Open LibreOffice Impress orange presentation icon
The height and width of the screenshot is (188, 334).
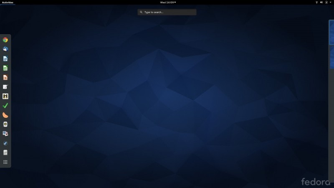coord(5,77)
